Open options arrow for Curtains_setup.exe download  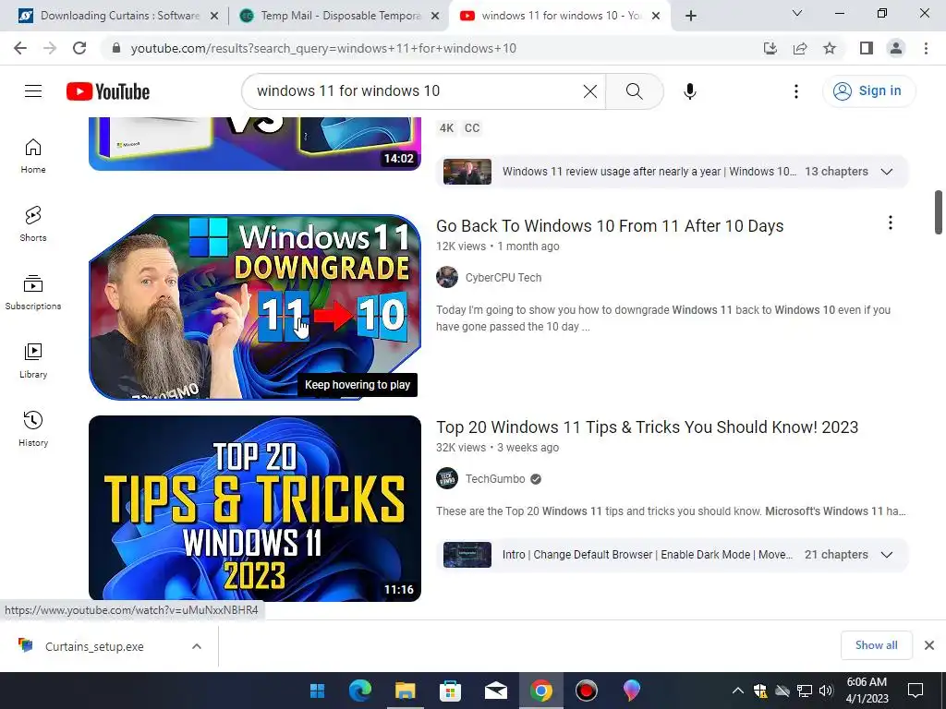[197, 646]
